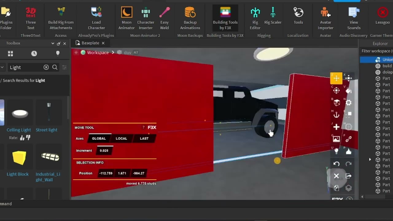Open Move Tool help question mark
This screenshot has height=221, width=393.
[143, 127]
